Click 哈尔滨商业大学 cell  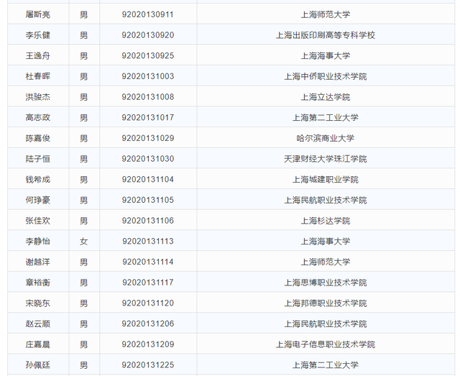pos(326,138)
